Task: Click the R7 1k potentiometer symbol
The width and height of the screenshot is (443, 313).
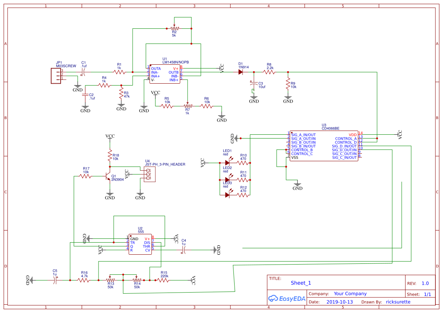Action: tap(187, 106)
